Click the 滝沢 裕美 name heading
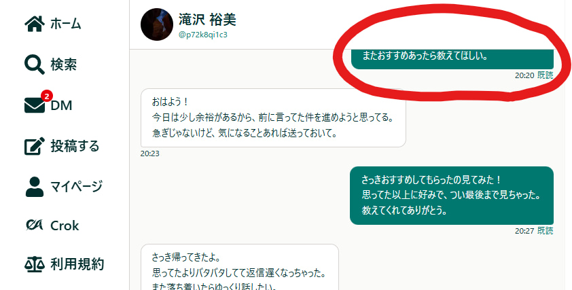 tap(207, 20)
